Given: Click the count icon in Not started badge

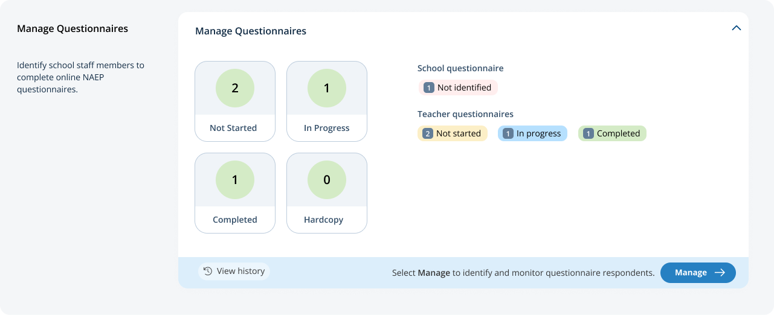Looking at the screenshot, I should pyautogui.click(x=428, y=133).
